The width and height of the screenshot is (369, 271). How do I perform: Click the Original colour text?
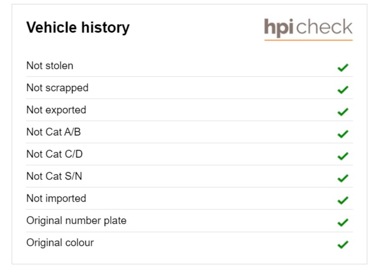click(x=60, y=242)
